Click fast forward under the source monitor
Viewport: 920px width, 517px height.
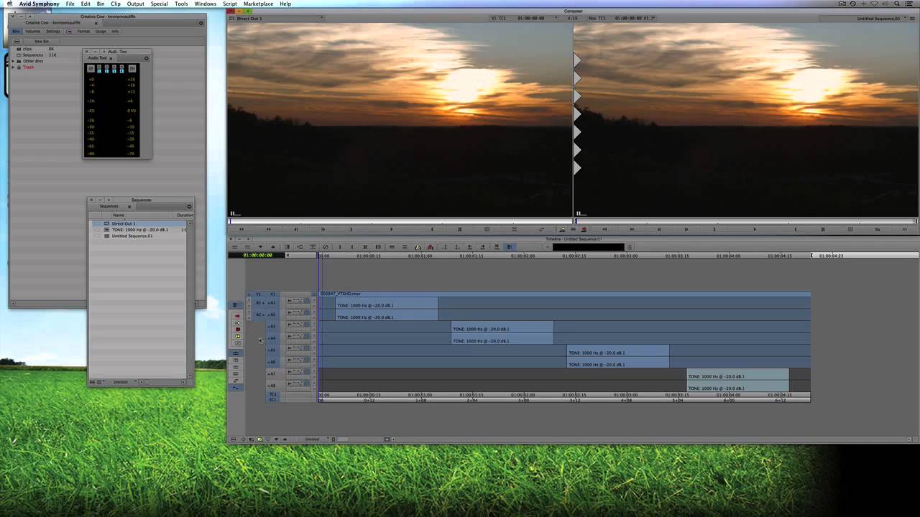pyautogui.click(x=269, y=229)
